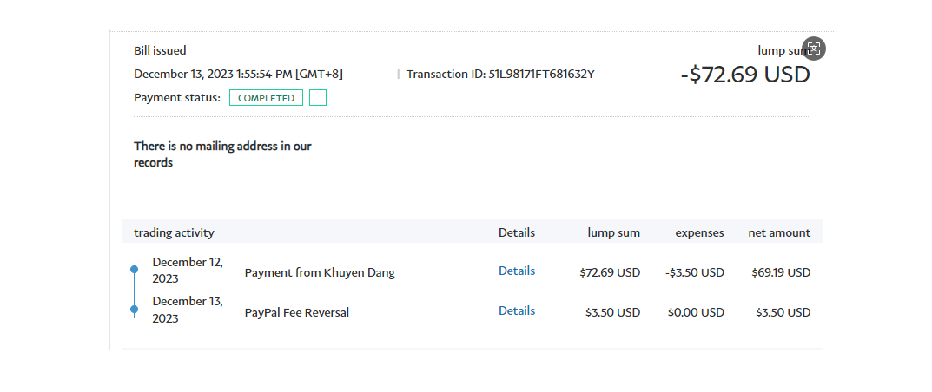Screen dimensions: 932x392
Task: Select the Transaction ID text
Action: [500, 74]
